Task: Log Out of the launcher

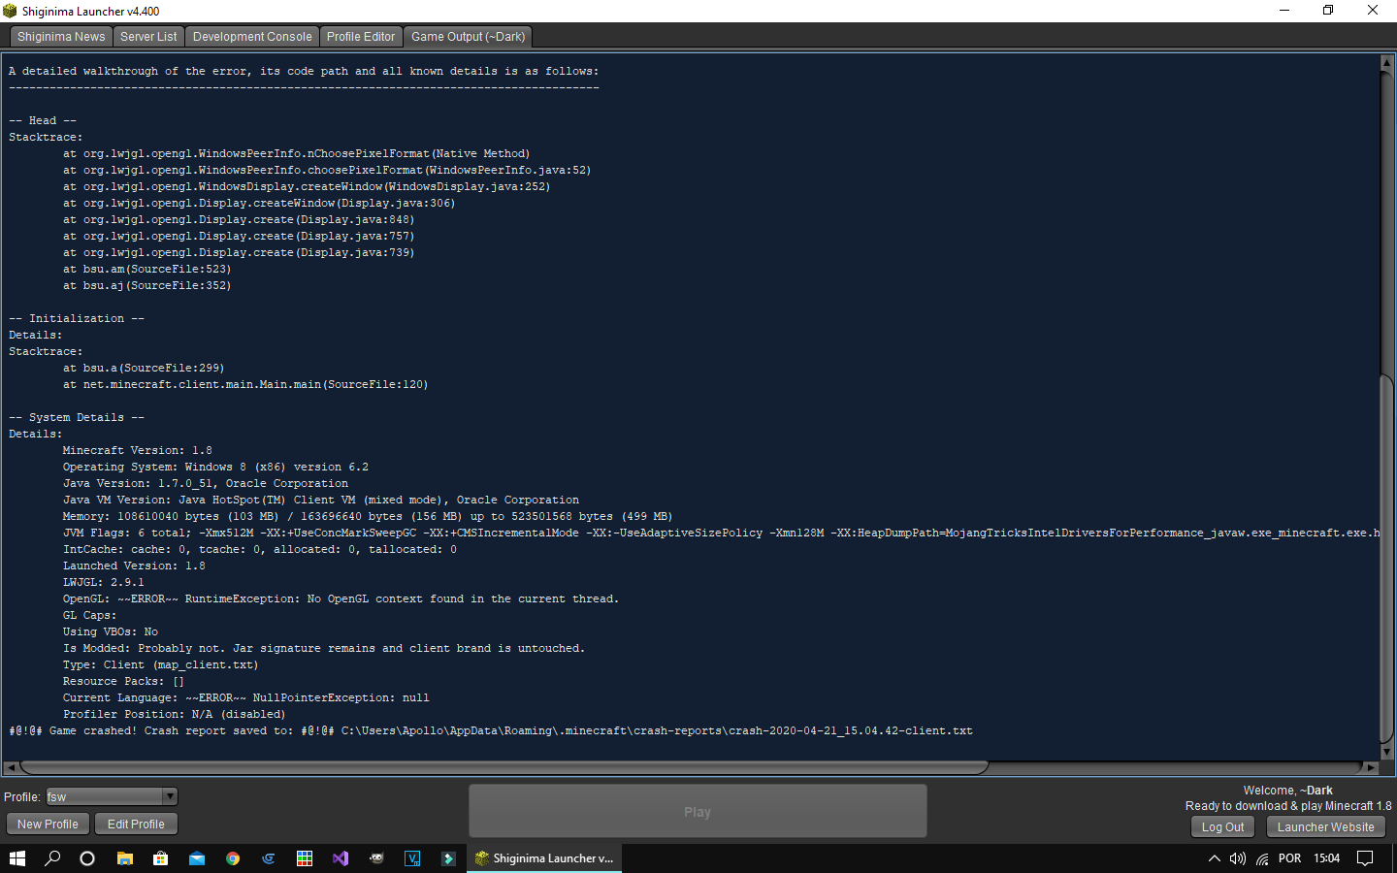Action: click(x=1222, y=827)
